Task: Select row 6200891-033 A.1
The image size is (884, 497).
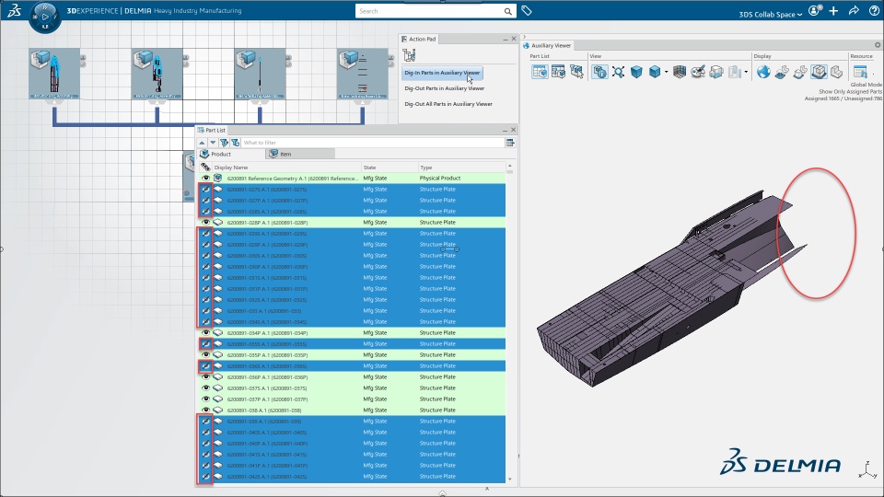Action: (x=351, y=310)
